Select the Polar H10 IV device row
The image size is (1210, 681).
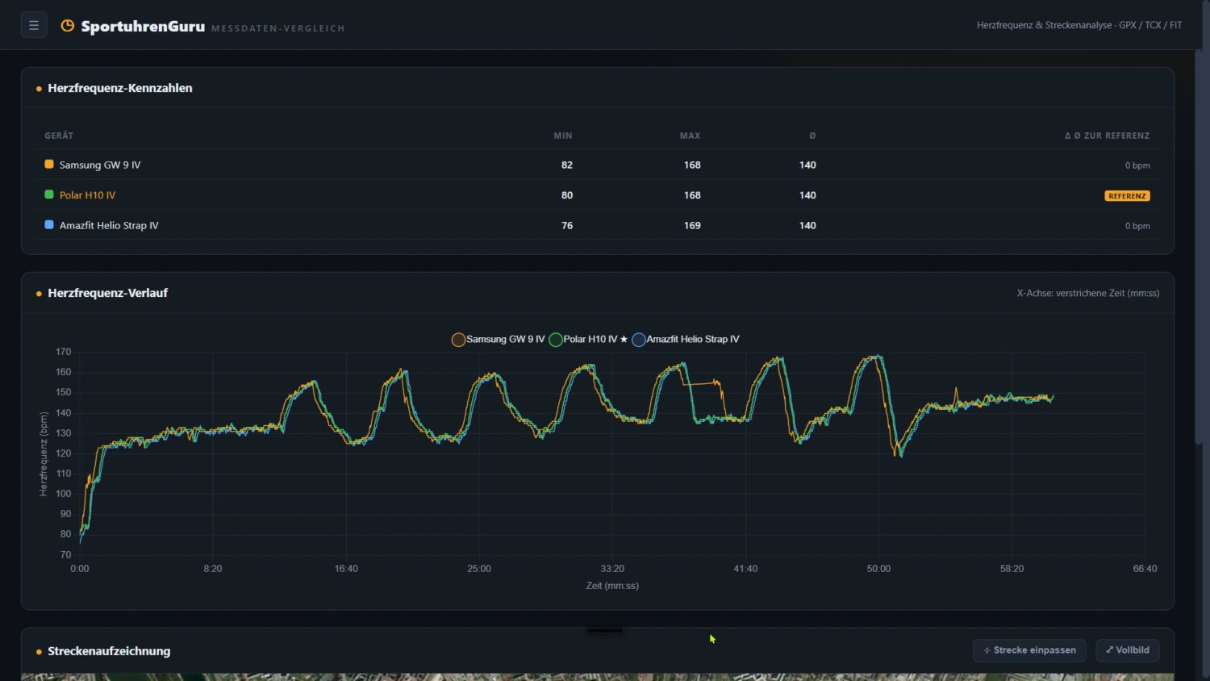pos(597,194)
